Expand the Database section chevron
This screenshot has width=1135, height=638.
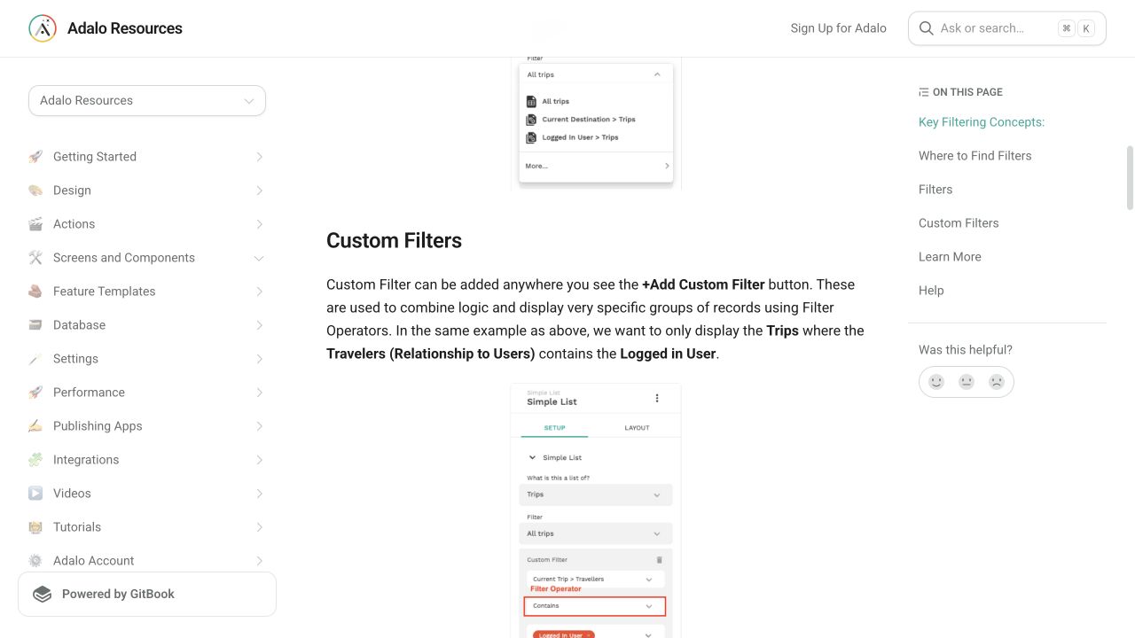[259, 325]
